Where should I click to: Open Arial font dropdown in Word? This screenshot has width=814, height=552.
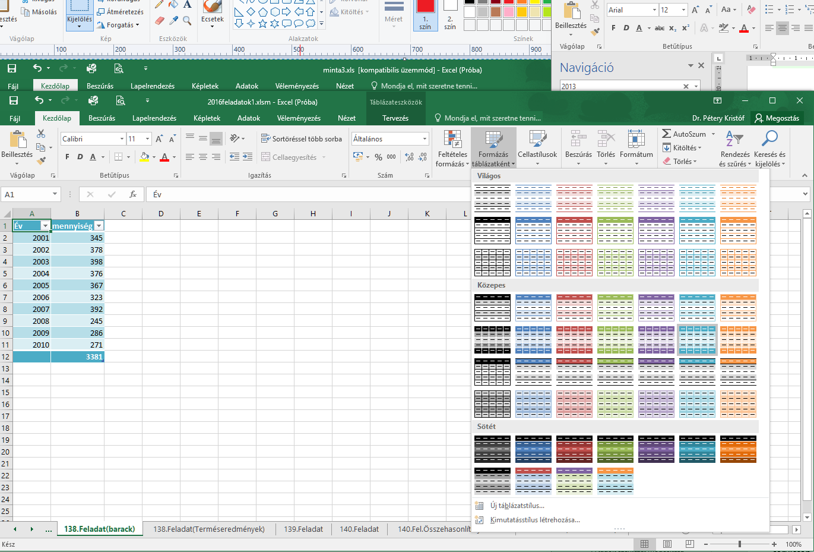(x=654, y=10)
